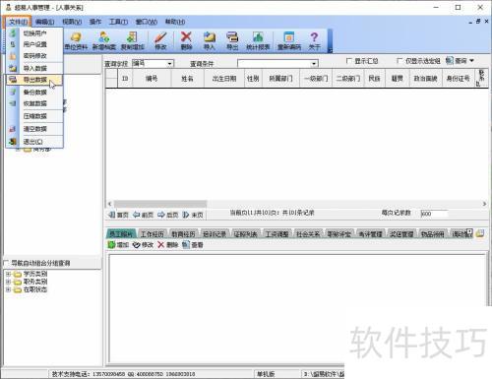Open the 工具 menu
Screen dimensions: 492x379
pyautogui.click(x=118, y=22)
